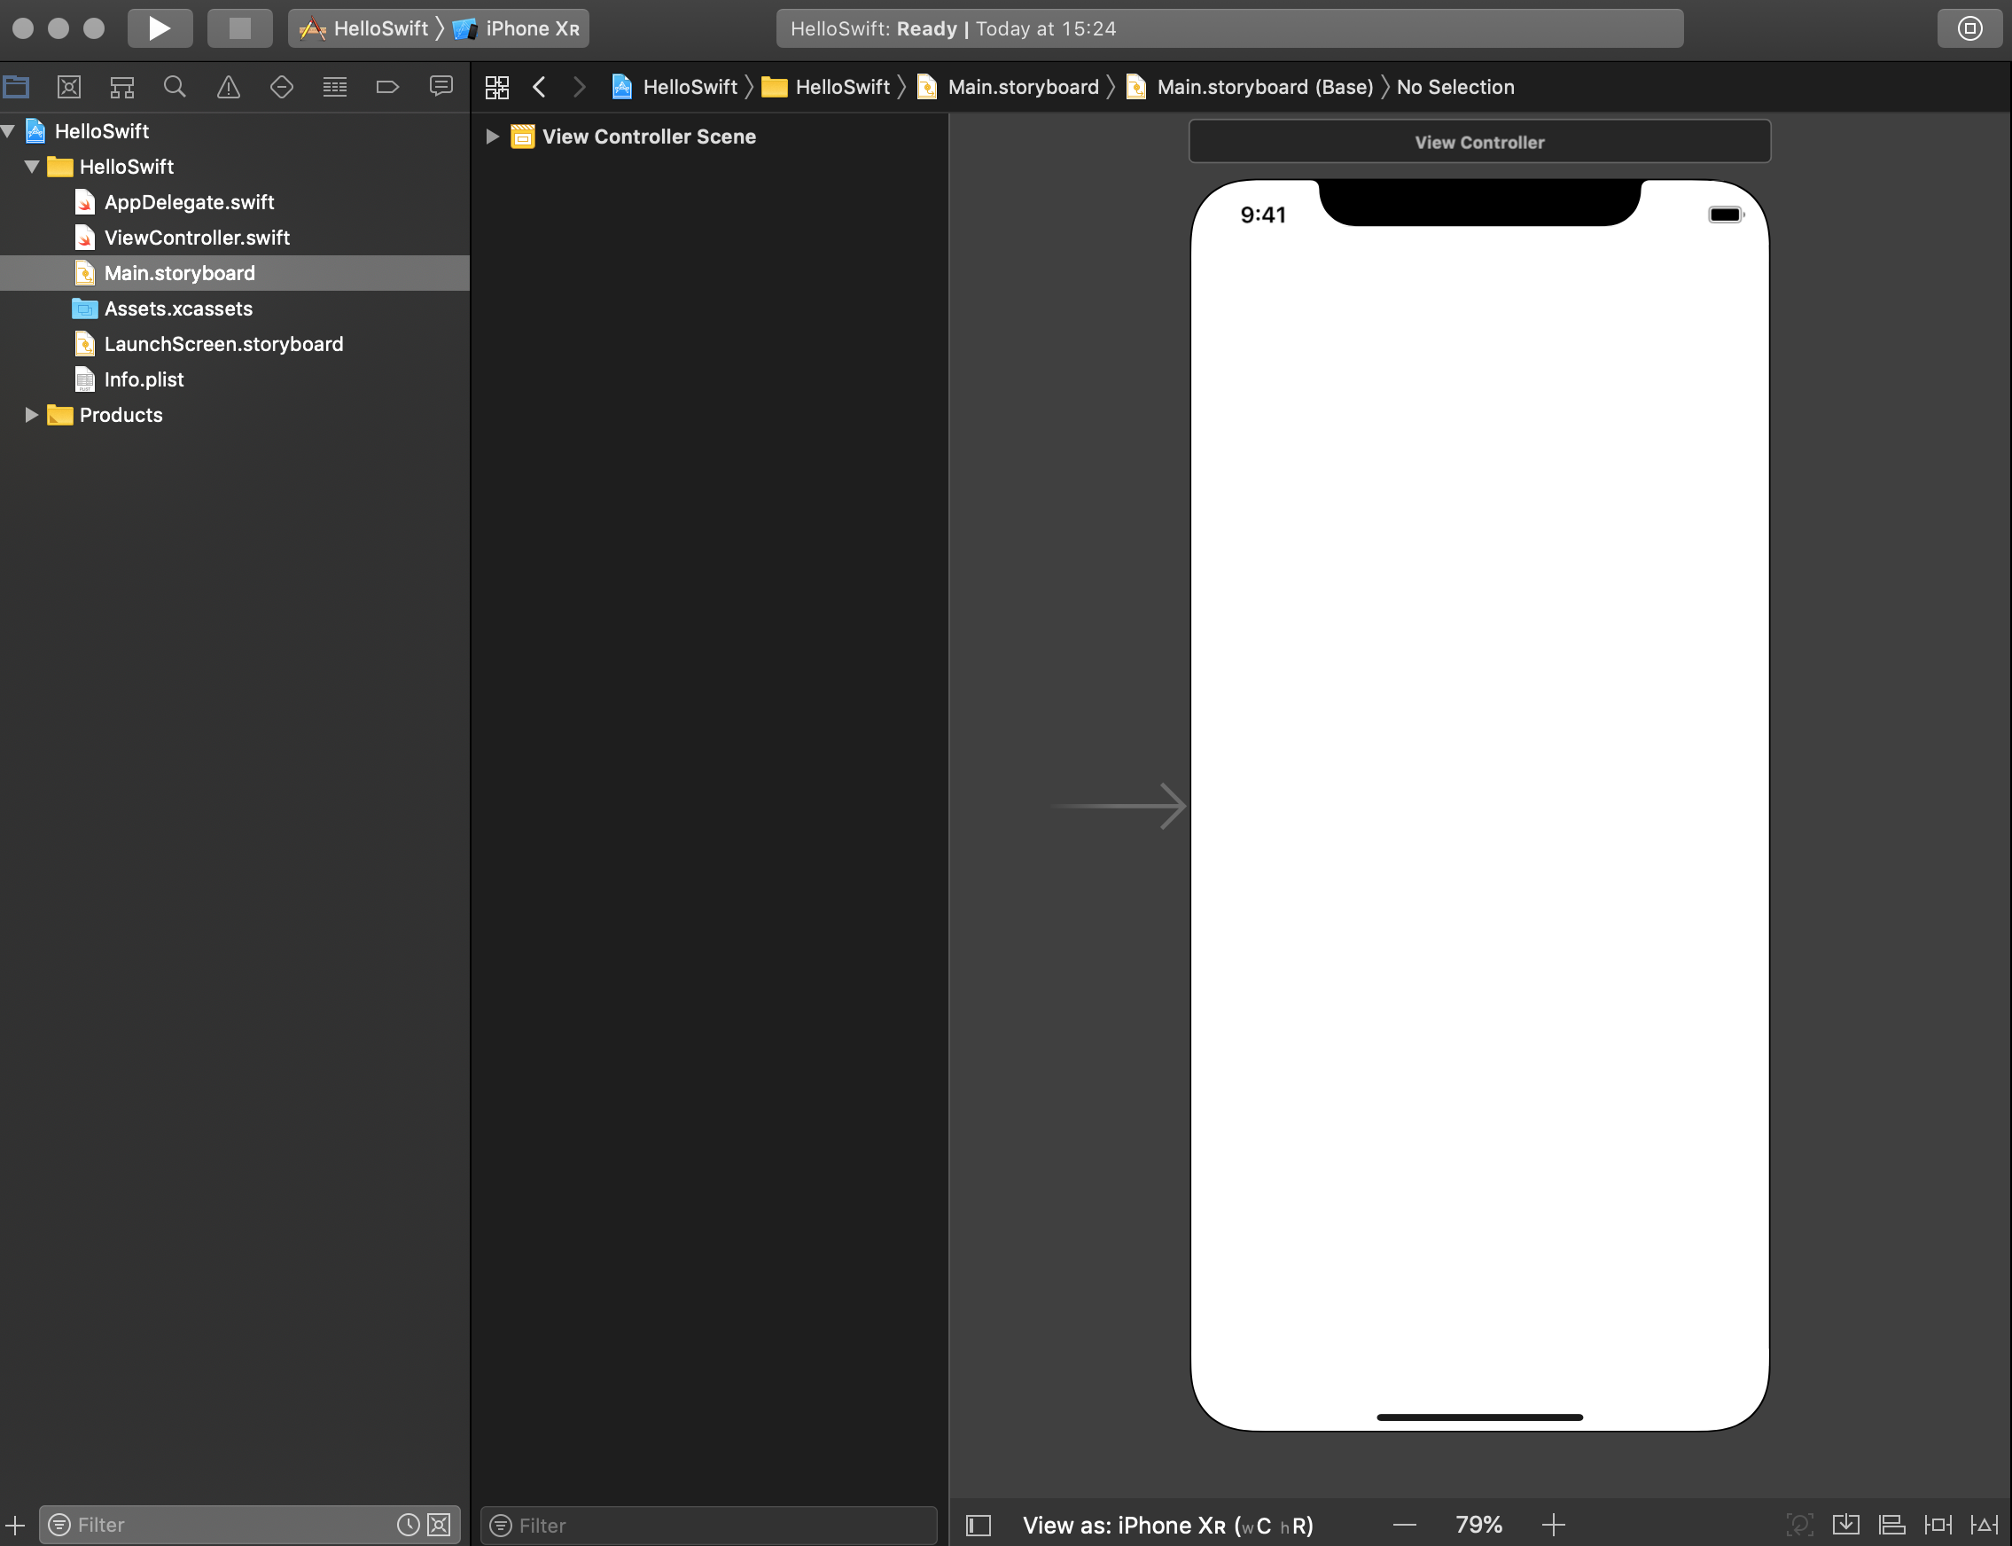Open the Breakpoint navigator icon
Image resolution: width=2012 pixels, height=1546 pixels.
(387, 88)
